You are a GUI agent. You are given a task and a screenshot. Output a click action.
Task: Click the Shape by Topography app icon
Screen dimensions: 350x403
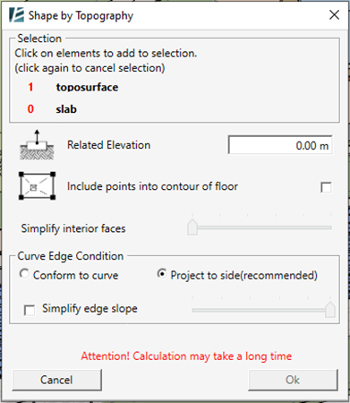pyautogui.click(x=16, y=15)
